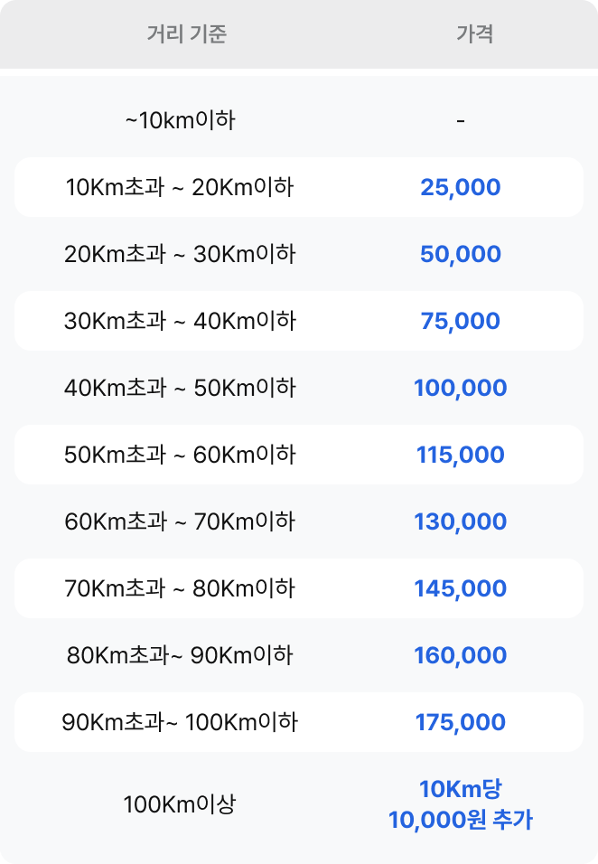Select the 90Km초과~ 100Km이하 row

pyautogui.click(x=180, y=722)
